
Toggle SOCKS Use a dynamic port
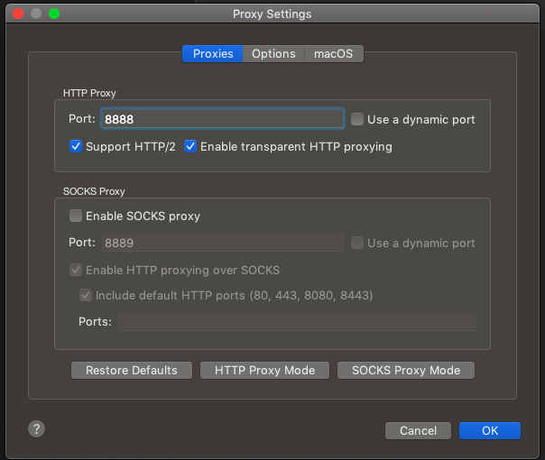point(357,243)
